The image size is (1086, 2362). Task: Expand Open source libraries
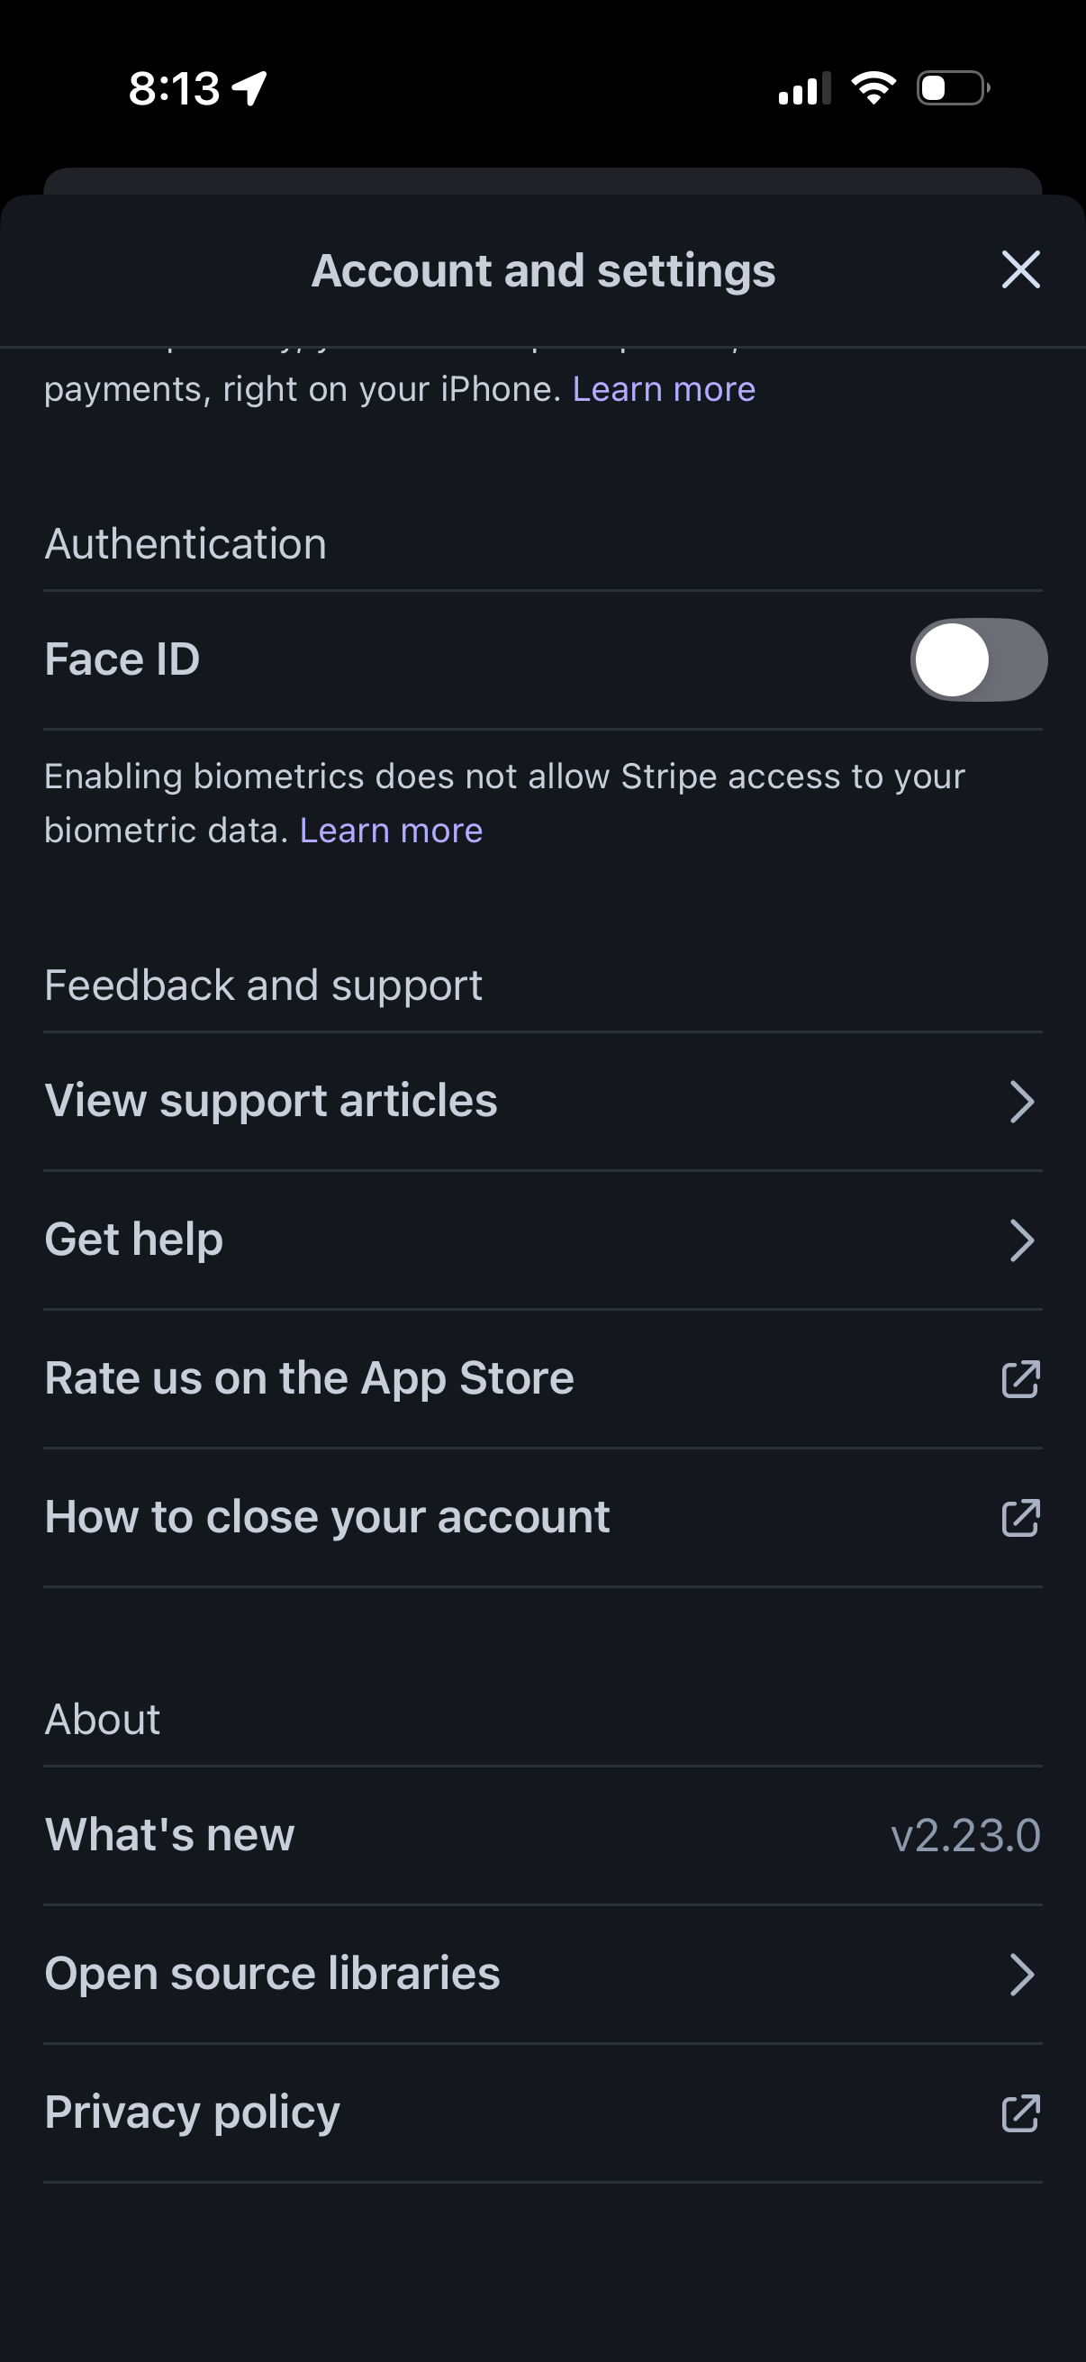tap(1024, 1973)
